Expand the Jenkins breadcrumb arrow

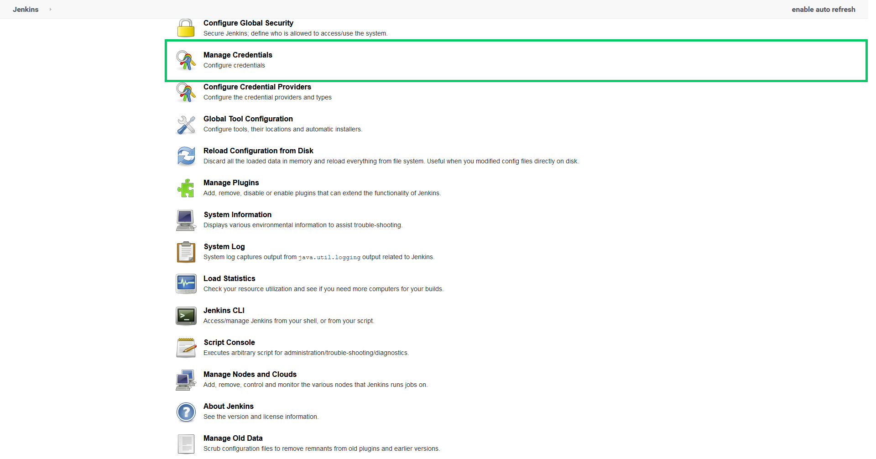[x=50, y=9]
